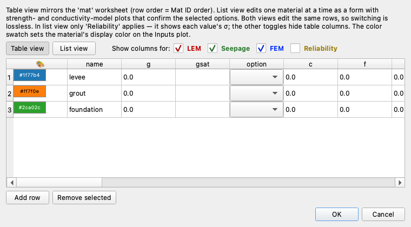This screenshot has height=227, width=411.
Task: Select the 'foundation' name cell
Action: [x=94, y=110]
